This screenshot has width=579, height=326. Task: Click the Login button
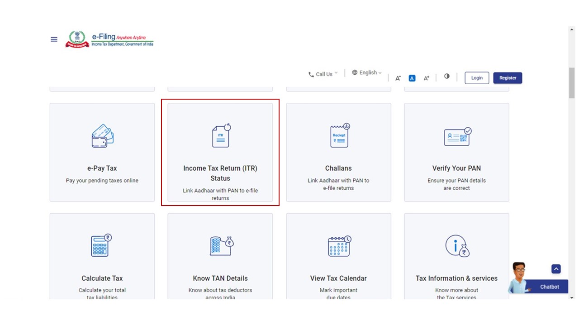(x=476, y=77)
